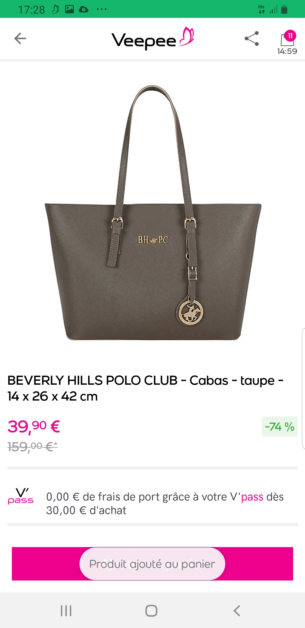Tap the struck-through 159,00 € price
Viewport: 305px width, 628px height.
click(x=32, y=447)
